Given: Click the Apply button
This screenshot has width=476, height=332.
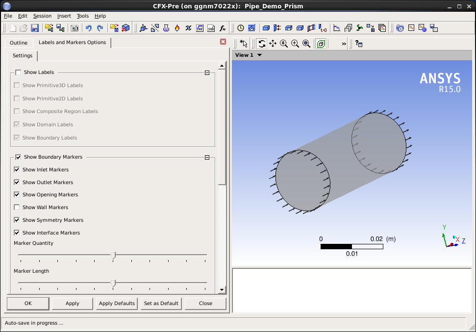Looking at the screenshot, I should [x=72, y=303].
